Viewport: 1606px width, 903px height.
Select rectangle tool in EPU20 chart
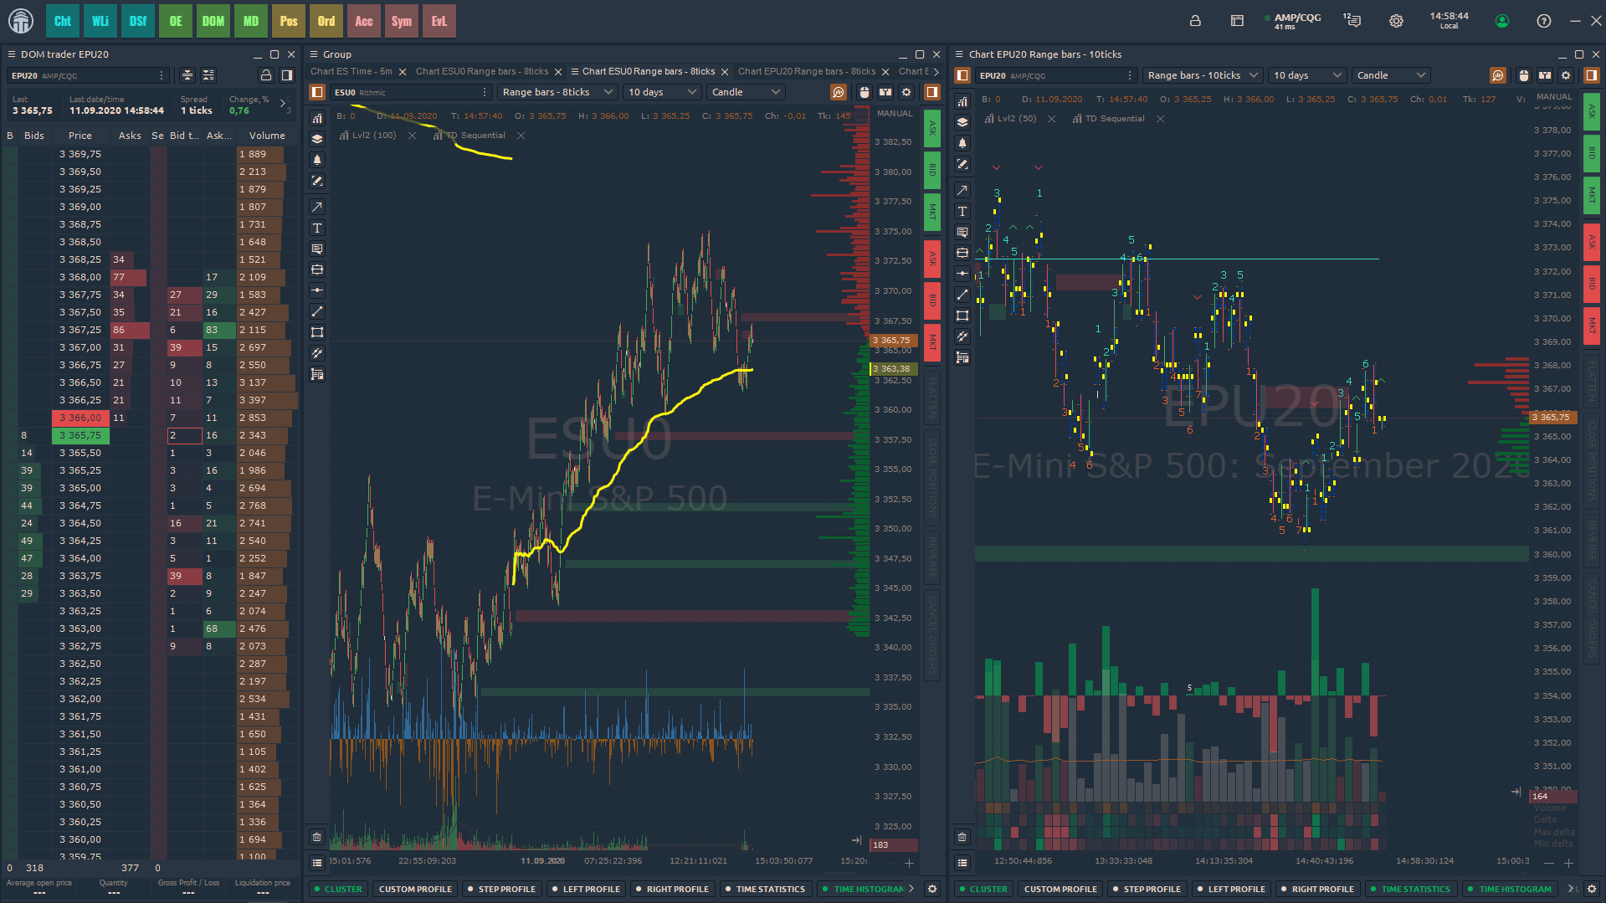click(962, 316)
